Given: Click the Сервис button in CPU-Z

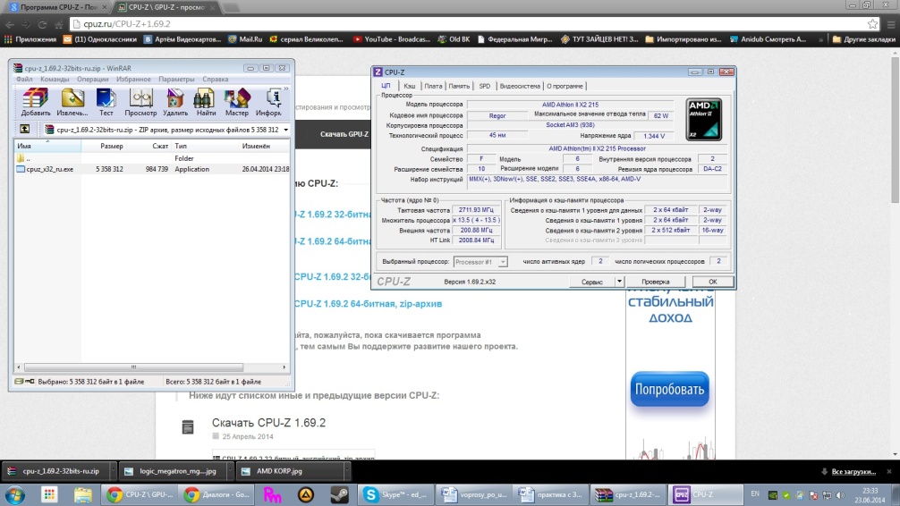Looking at the screenshot, I should point(591,282).
